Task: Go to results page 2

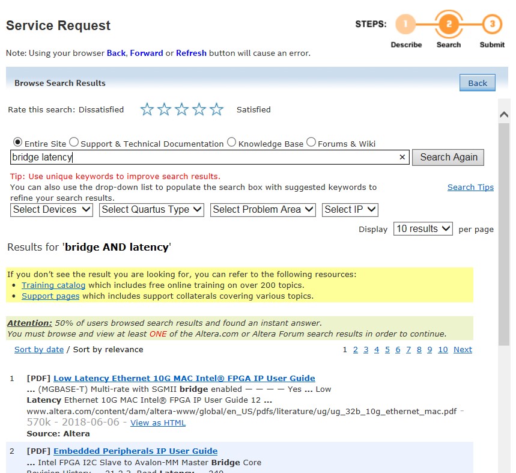Action: tap(356, 350)
